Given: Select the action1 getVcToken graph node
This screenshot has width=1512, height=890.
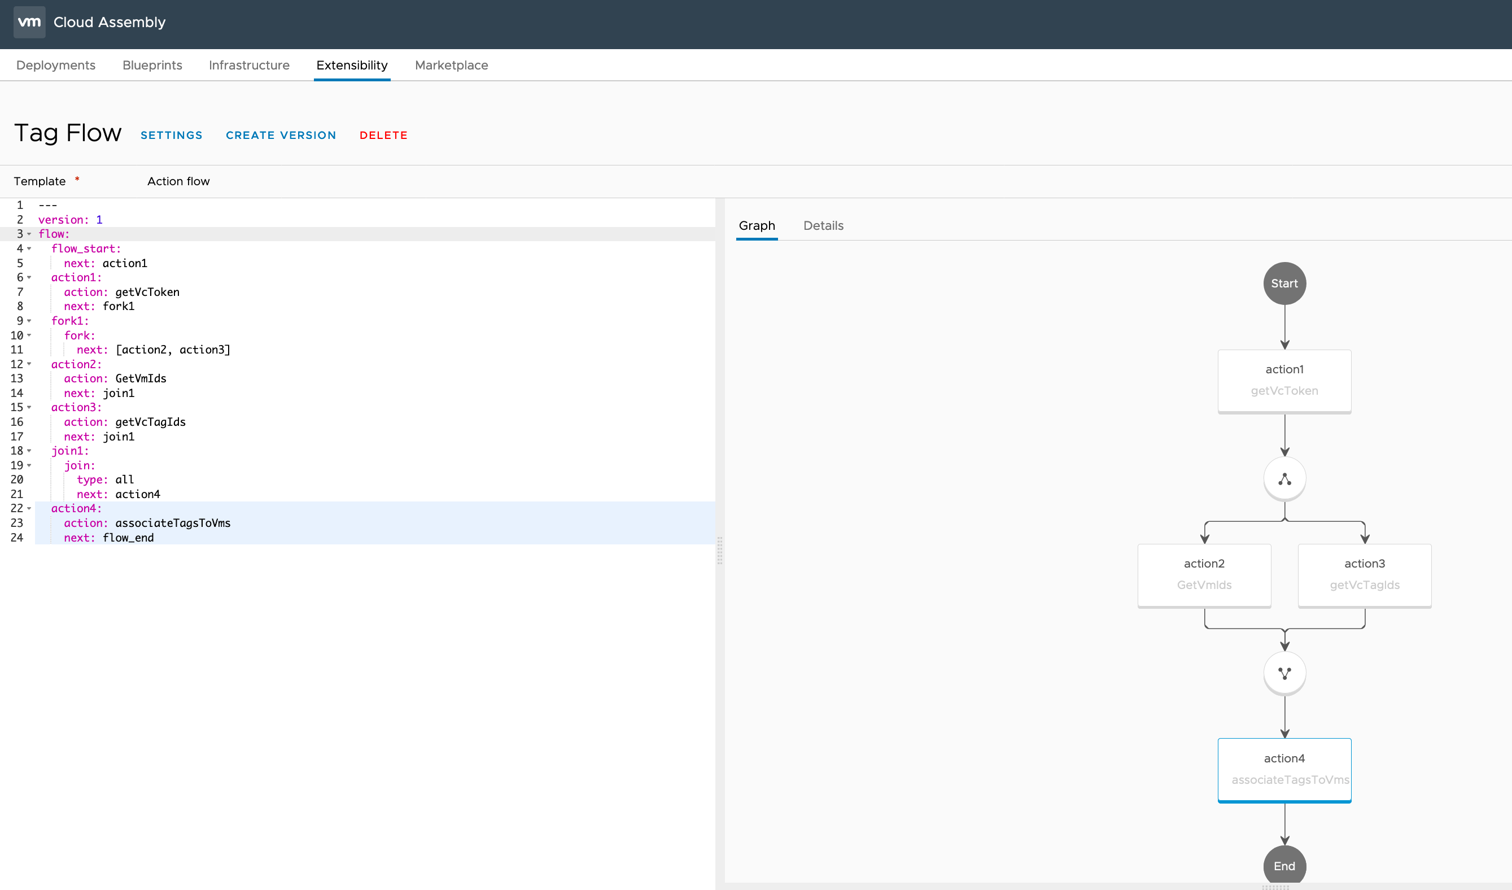Looking at the screenshot, I should coord(1284,381).
